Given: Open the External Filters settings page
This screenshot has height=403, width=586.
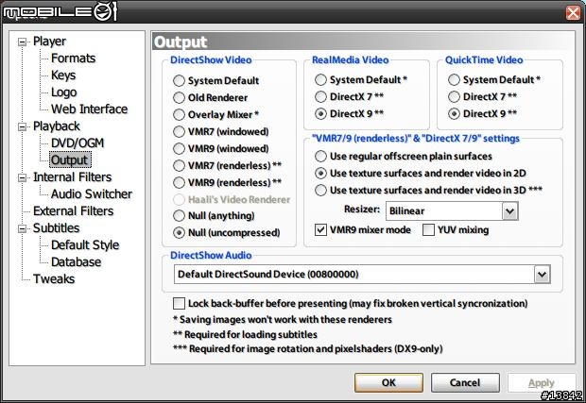Looking at the screenshot, I should pyautogui.click(x=74, y=210).
